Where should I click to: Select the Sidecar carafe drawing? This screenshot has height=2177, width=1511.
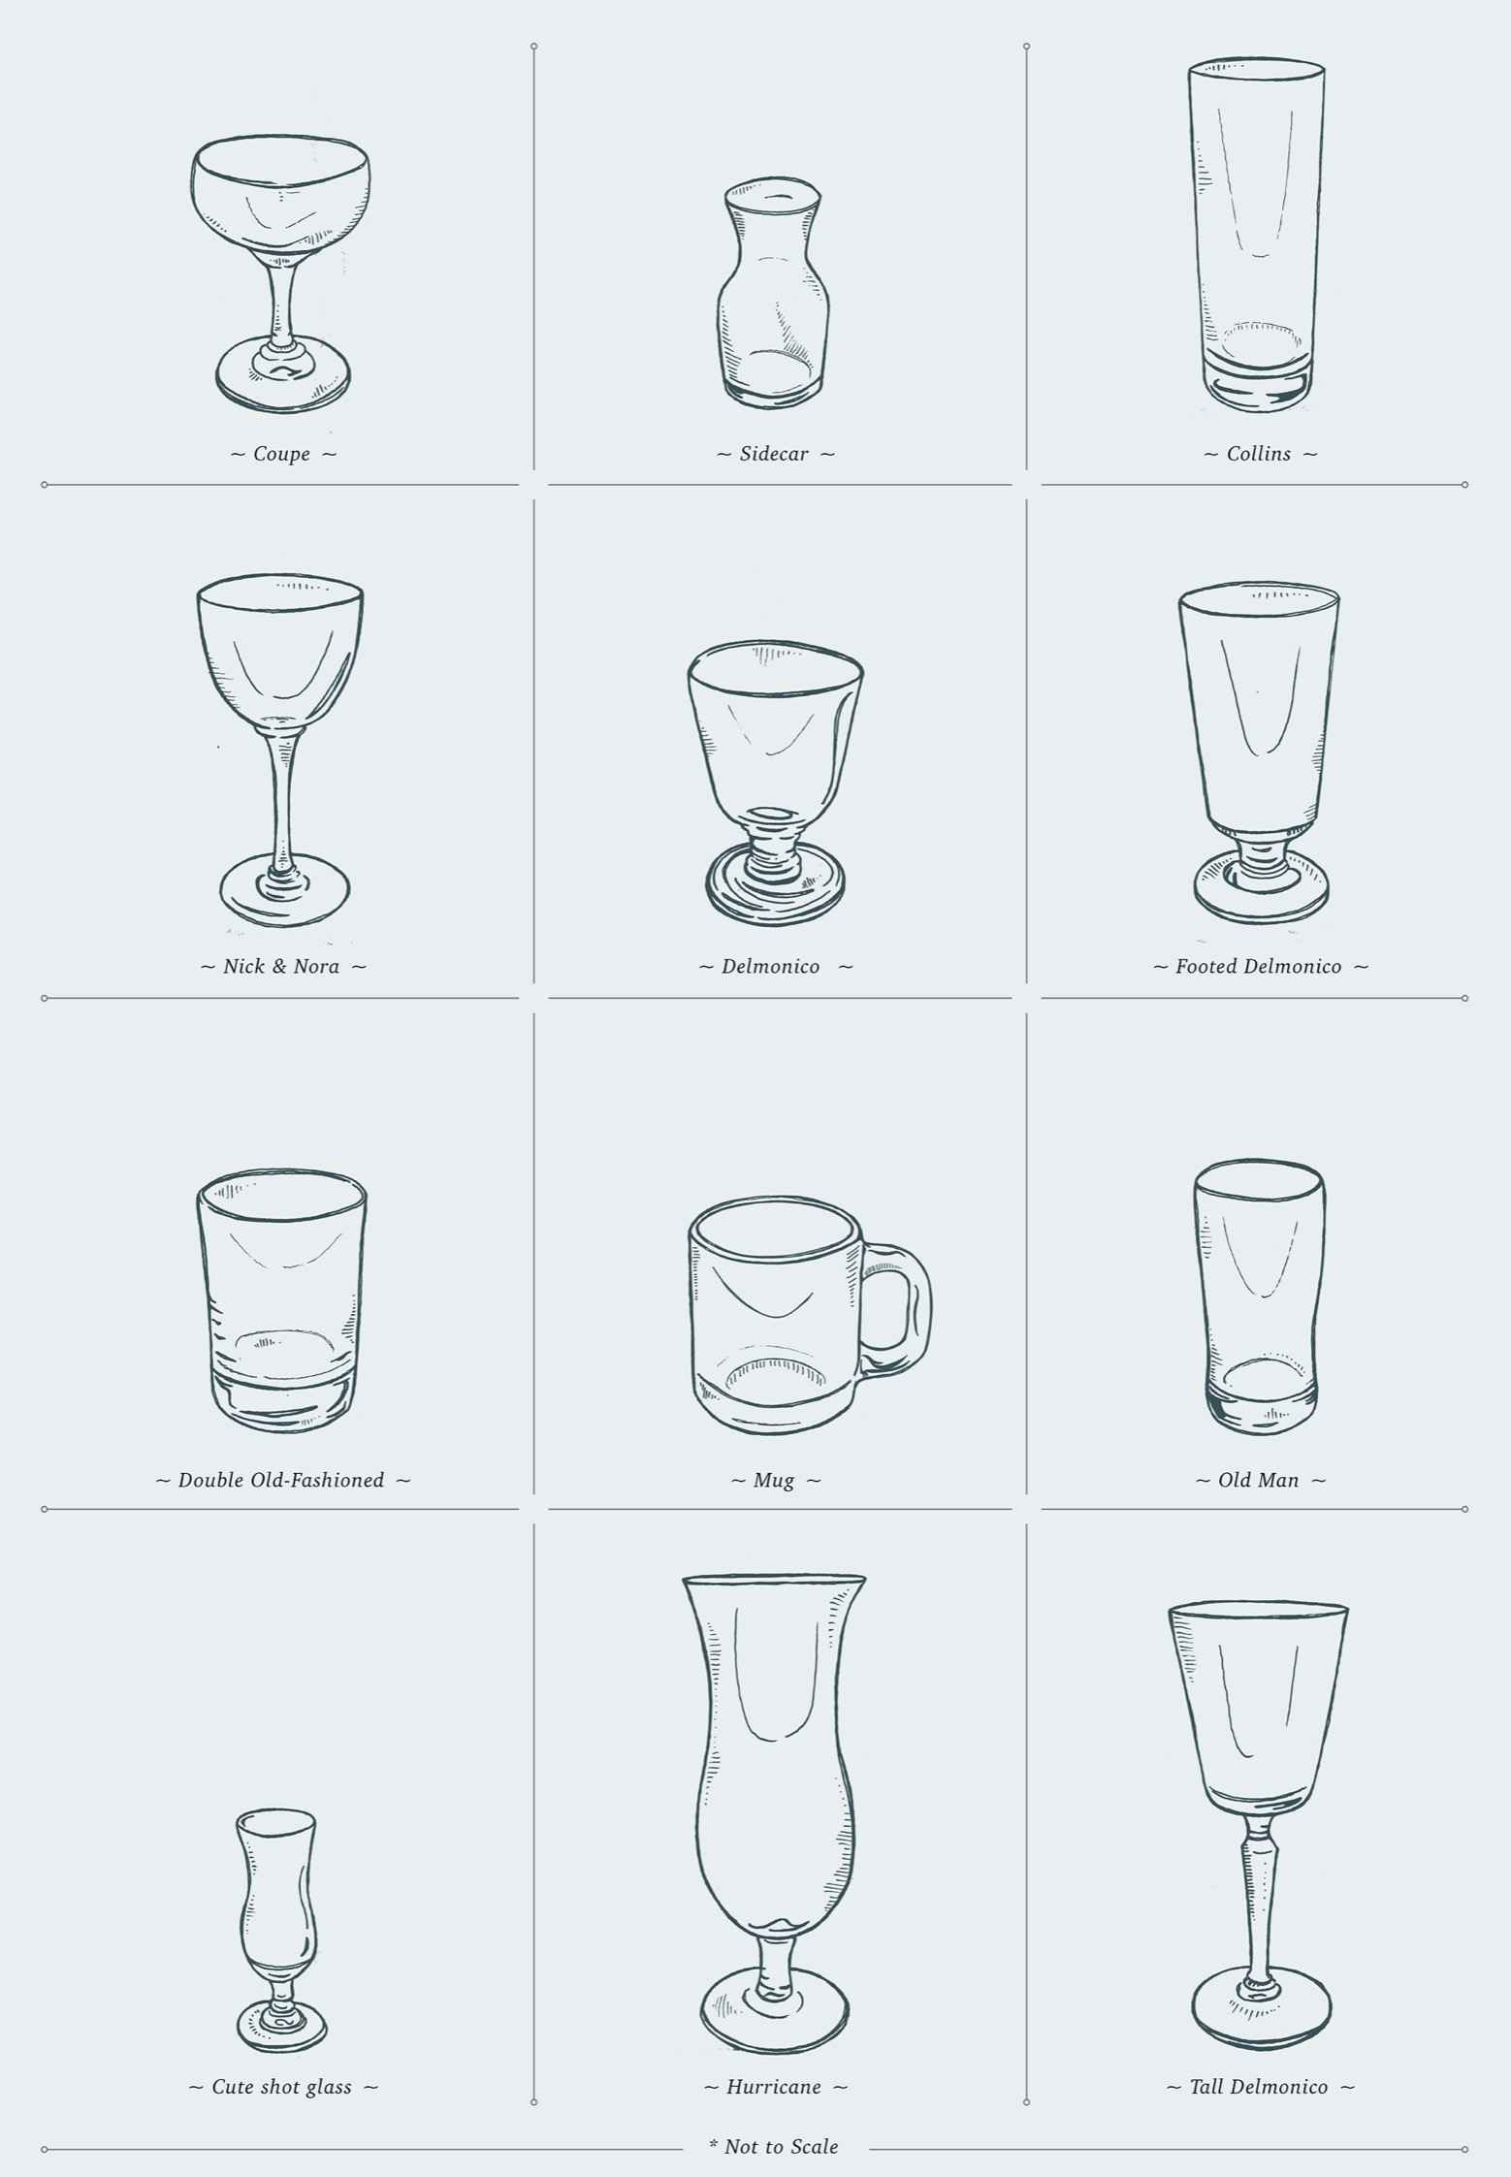tap(774, 289)
